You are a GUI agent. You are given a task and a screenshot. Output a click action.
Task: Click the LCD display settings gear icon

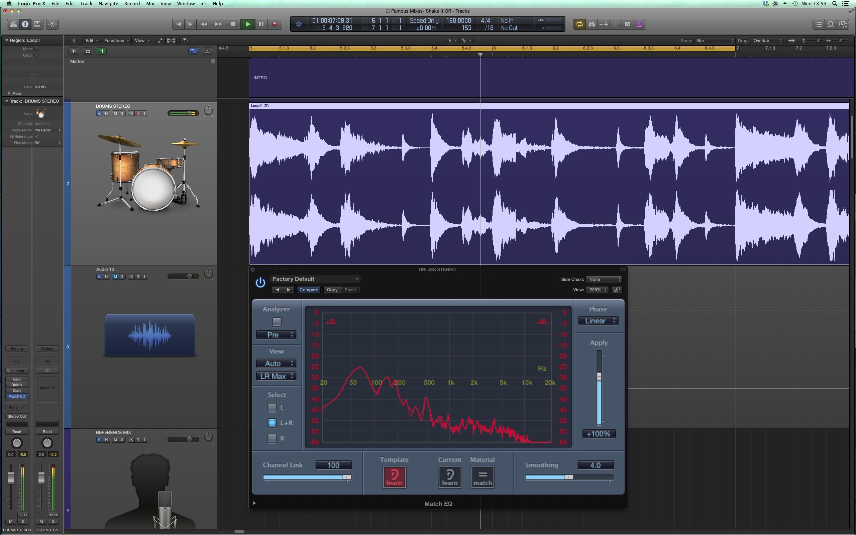299,24
